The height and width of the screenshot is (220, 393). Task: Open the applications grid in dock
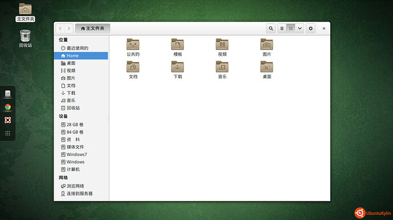[x=8, y=133]
